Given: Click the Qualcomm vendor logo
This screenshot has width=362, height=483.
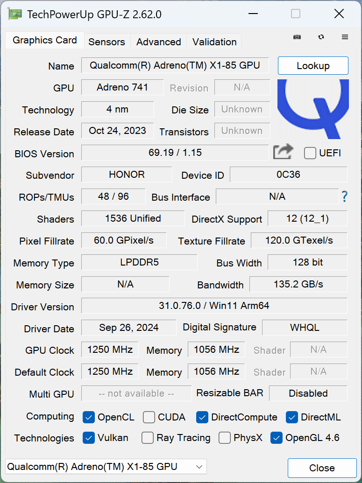Looking at the screenshot, I should [x=313, y=109].
